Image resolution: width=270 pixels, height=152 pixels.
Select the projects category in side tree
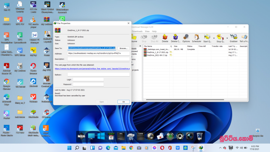pyautogui.click(x=135, y=70)
